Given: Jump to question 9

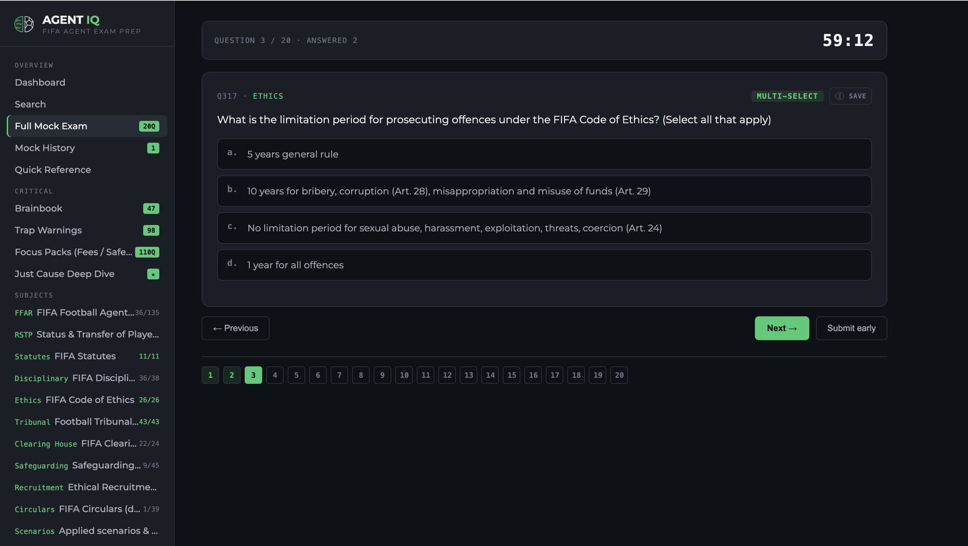Looking at the screenshot, I should (x=382, y=375).
